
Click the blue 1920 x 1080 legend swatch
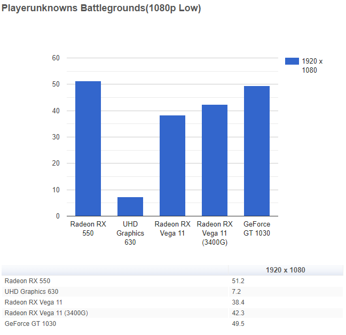point(292,61)
